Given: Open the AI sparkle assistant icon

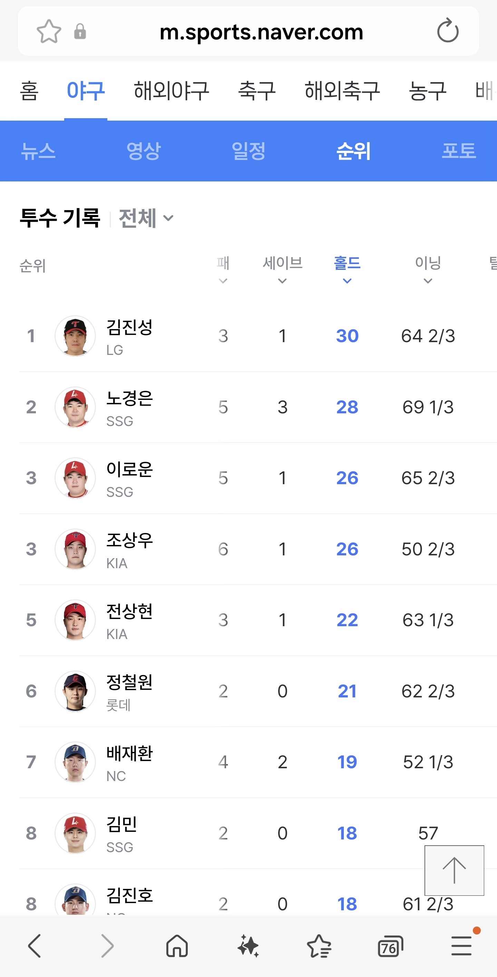Looking at the screenshot, I should point(248,946).
